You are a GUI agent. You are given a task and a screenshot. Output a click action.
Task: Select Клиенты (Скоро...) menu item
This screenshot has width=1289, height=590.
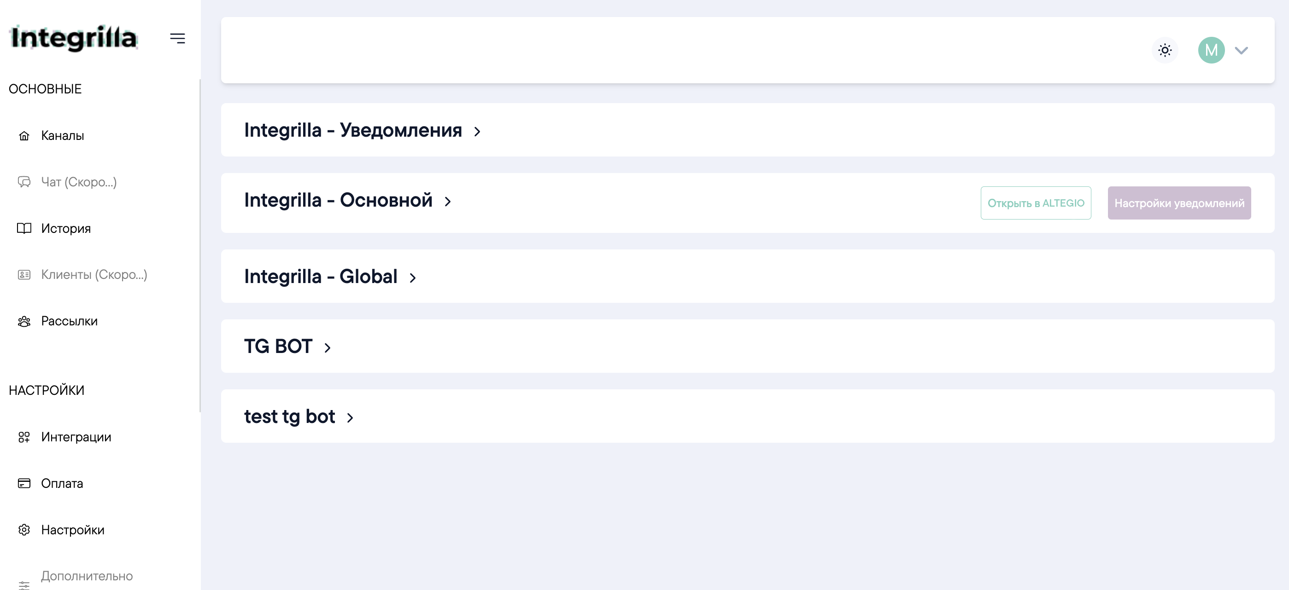(x=94, y=274)
